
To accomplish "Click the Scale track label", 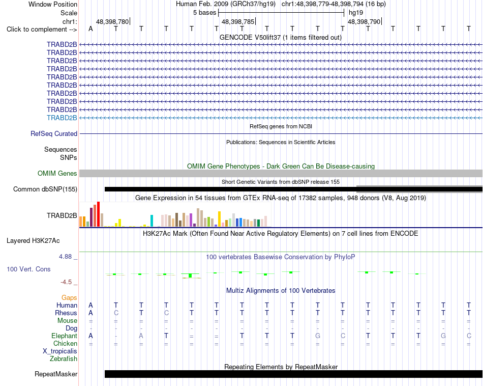I will (69, 13).
